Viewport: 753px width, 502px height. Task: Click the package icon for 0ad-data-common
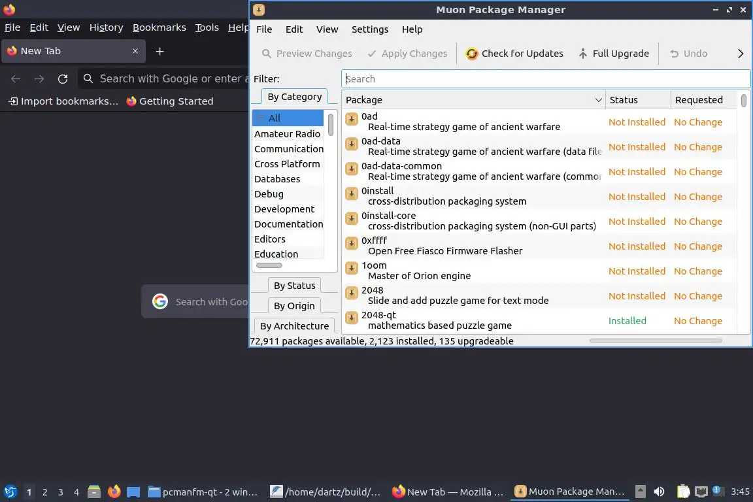(x=352, y=169)
